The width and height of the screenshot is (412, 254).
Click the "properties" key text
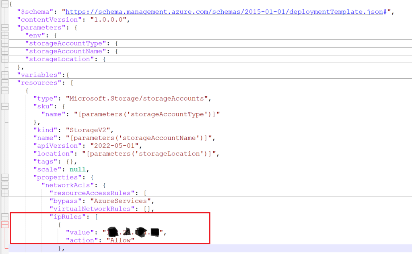[58, 178]
